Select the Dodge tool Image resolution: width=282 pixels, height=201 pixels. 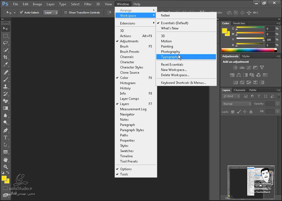5,123
